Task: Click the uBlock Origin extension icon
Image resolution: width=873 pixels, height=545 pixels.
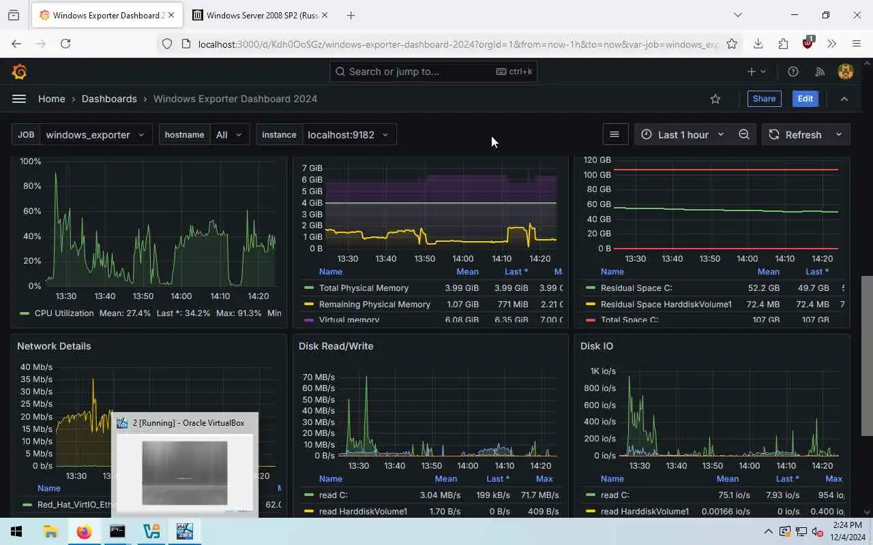Action: click(x=808, y=43)
